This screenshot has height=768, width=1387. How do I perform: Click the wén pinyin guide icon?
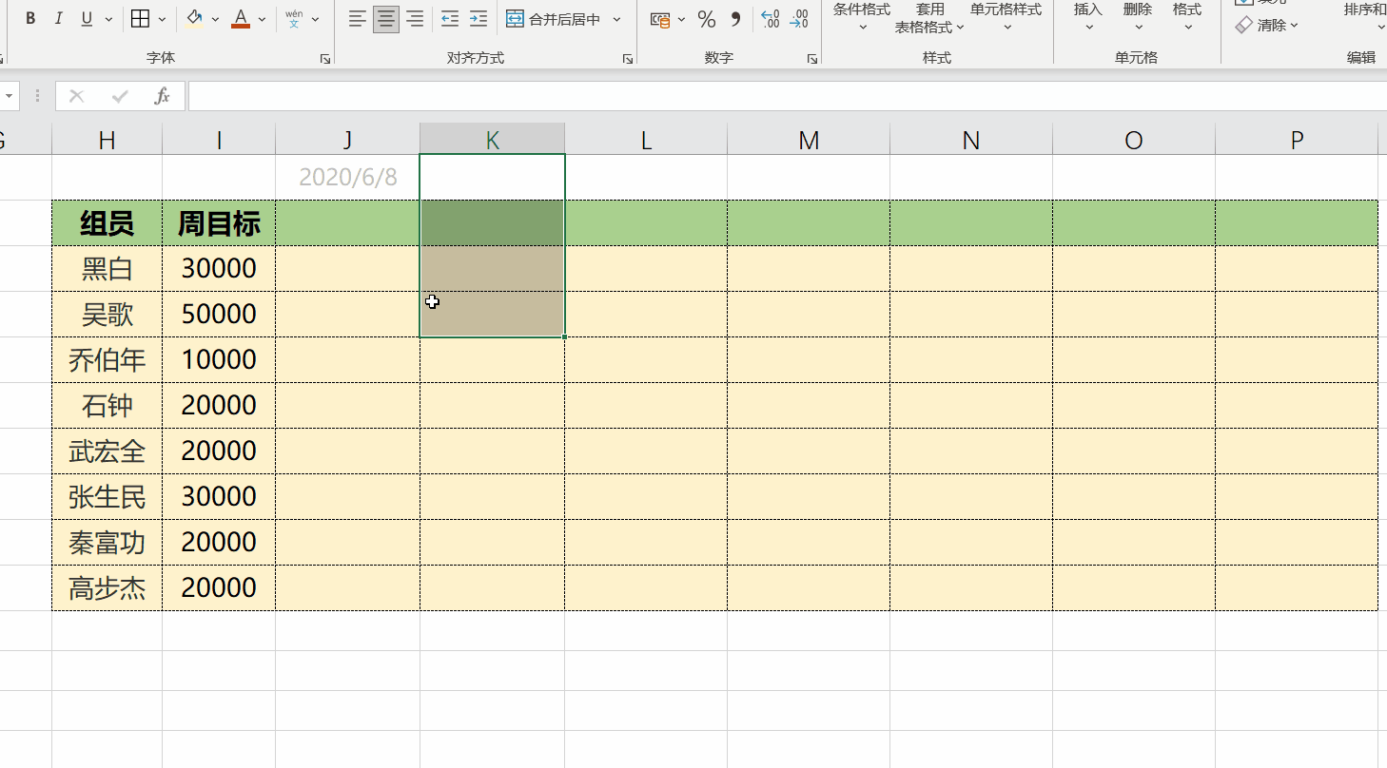click(294, 19)
